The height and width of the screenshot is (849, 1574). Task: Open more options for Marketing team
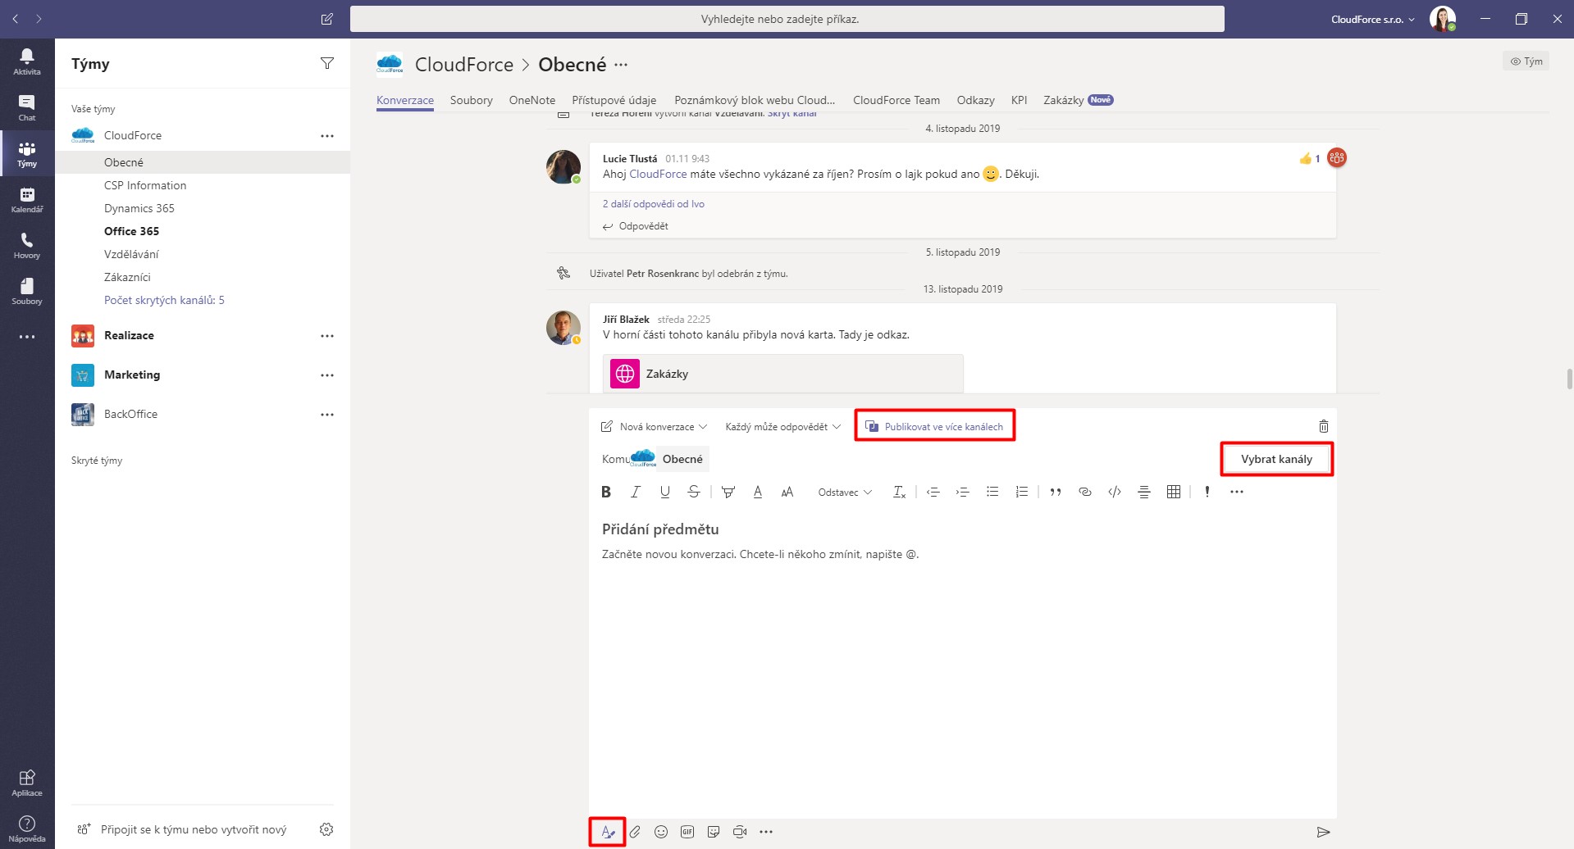pos(327,375)
